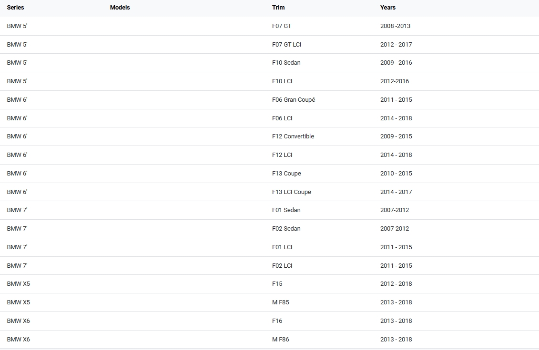
Task: Select the 2009 - 2016 years cell
Action: click(x=396, y=63)
